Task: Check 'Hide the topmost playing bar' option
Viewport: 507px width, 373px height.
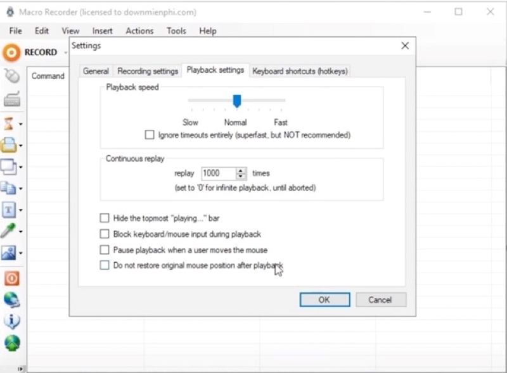Action: tap(105, 218)
